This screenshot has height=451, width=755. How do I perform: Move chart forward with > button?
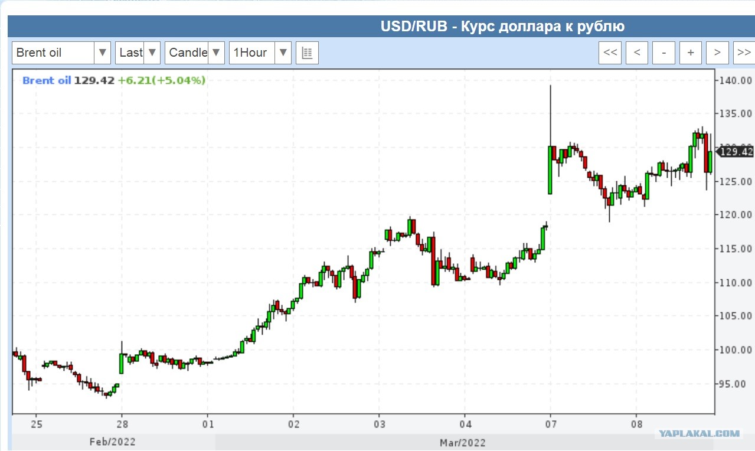(717, 53)
